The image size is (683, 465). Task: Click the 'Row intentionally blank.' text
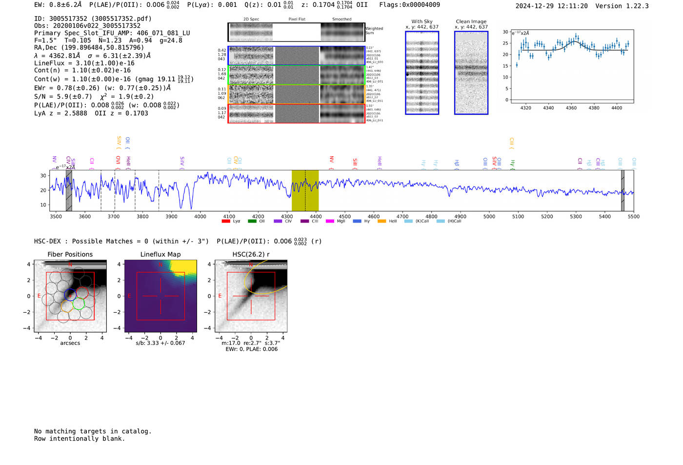(x=80, y=438)
